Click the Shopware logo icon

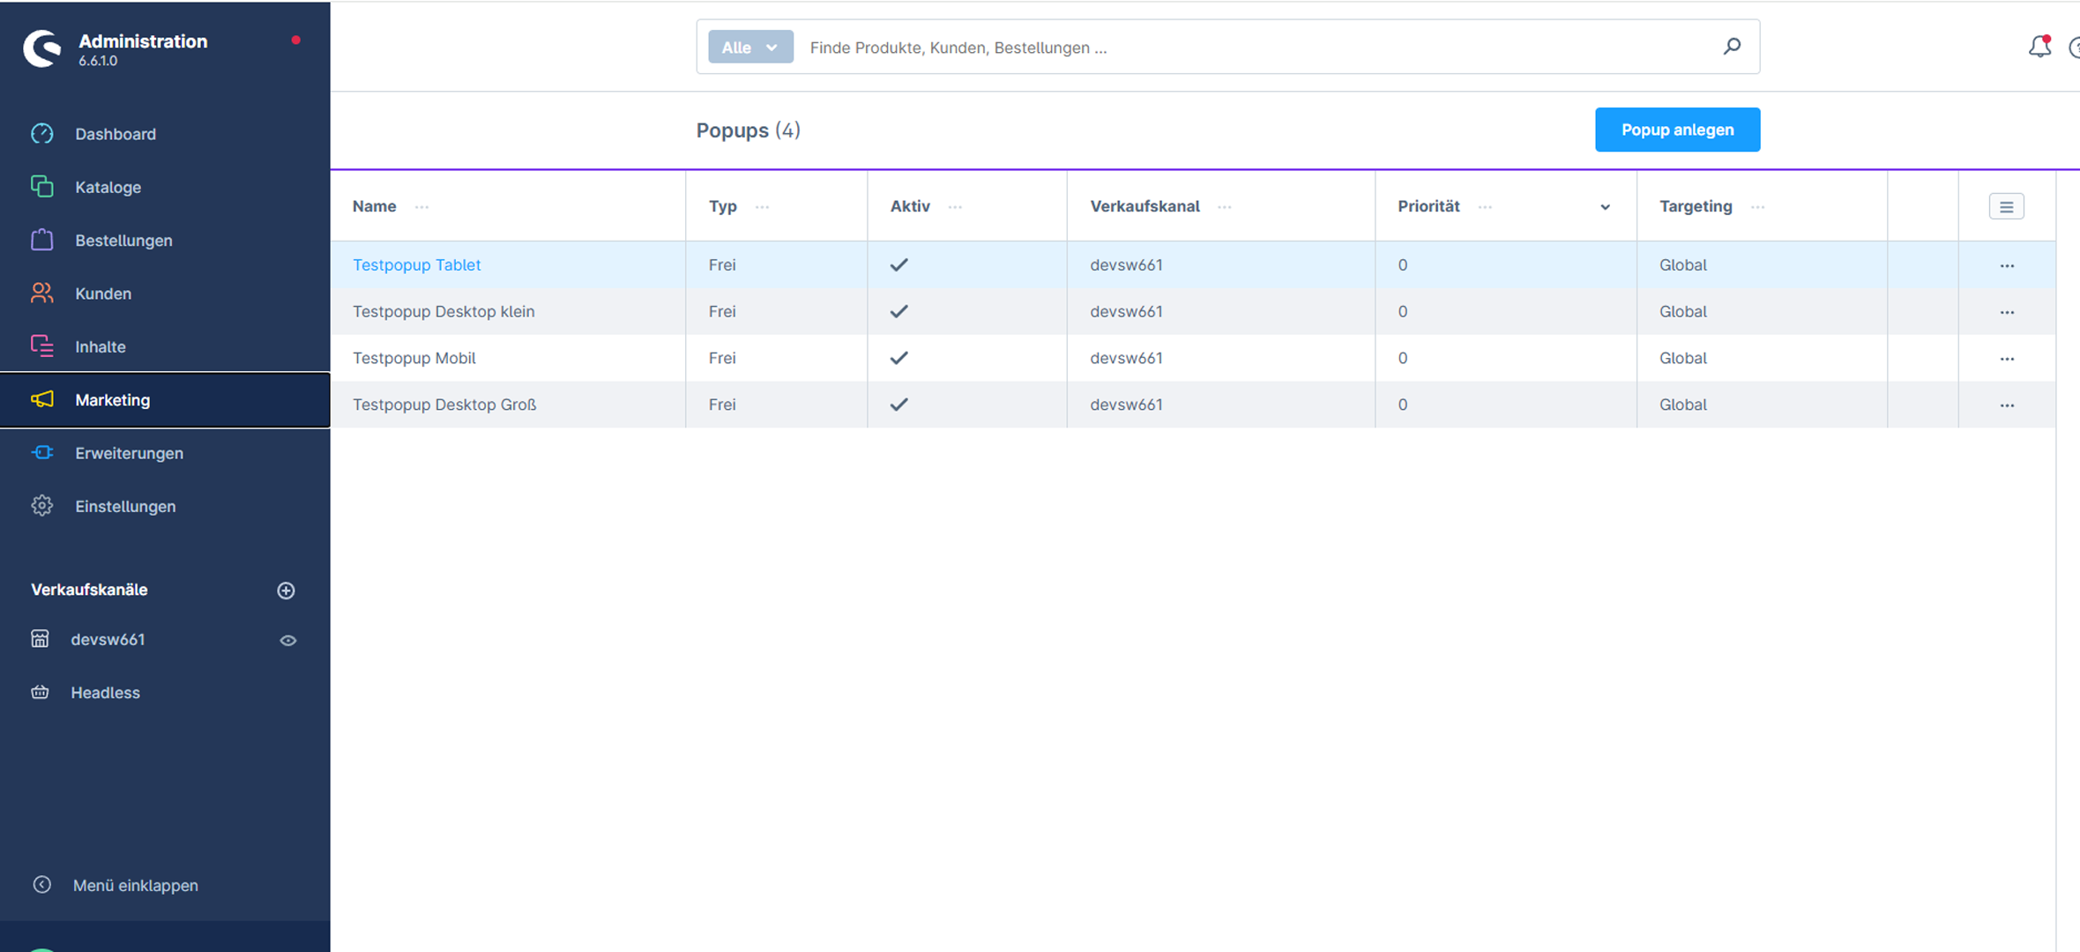click(42, 48)
